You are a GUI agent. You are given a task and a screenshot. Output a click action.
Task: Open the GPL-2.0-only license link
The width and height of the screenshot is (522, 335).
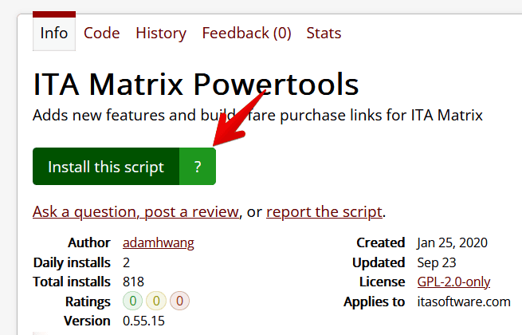(453, 282)
